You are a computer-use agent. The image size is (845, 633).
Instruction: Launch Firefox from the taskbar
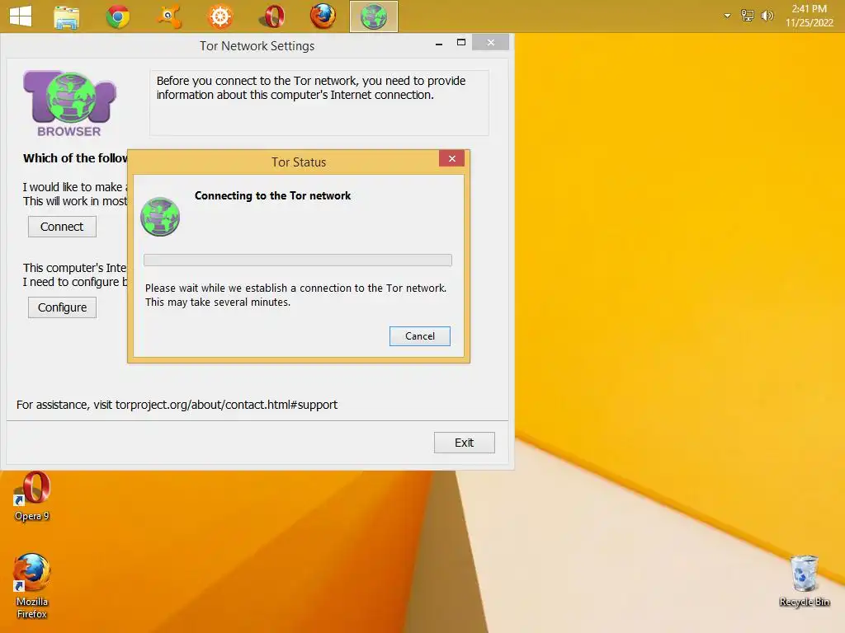(x=323, y=16)
